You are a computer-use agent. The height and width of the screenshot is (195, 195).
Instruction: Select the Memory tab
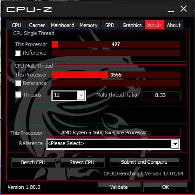point(88,25)
